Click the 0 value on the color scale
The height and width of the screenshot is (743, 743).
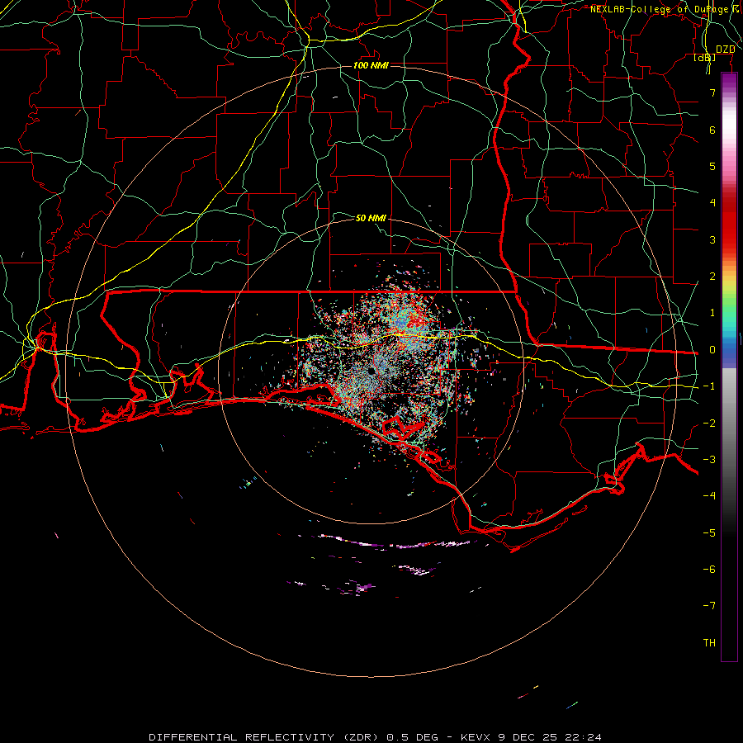click(x=712, y=350)
